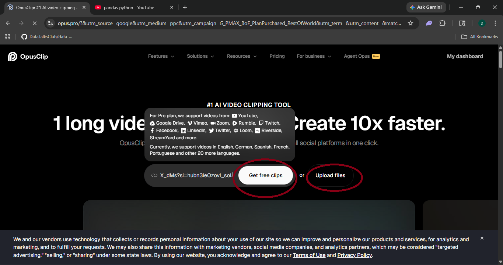Open the Pricing page
The image size is (503, 265).
point(277,56)
